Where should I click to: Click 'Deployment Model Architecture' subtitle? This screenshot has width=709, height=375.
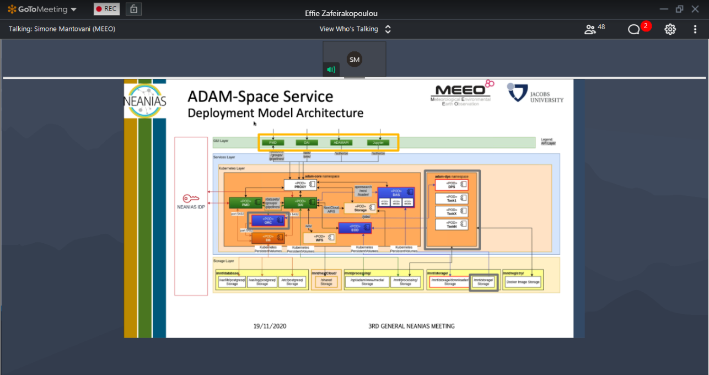pos(275,113)
